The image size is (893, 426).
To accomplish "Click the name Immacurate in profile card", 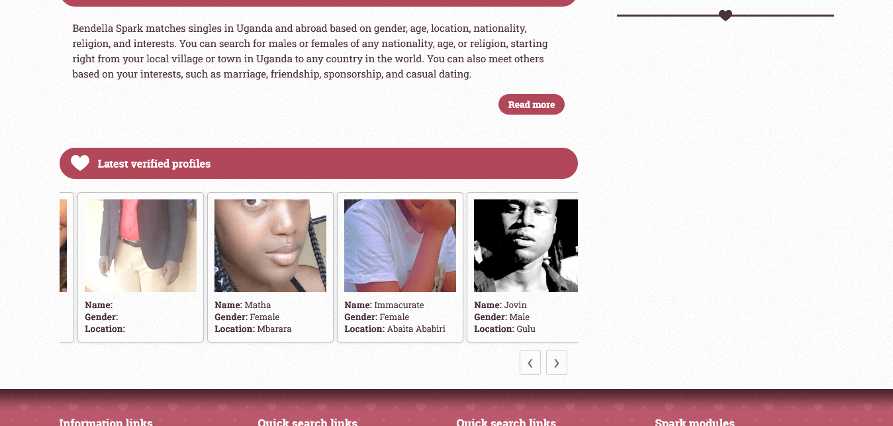I will [399, 305].
